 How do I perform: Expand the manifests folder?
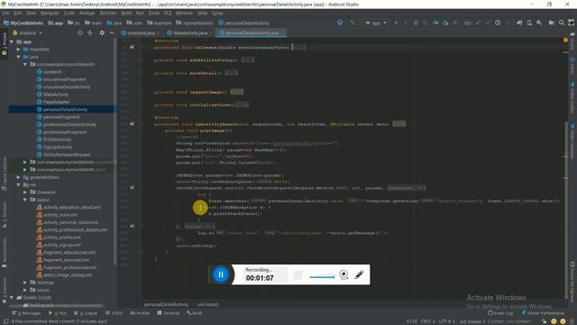point(18,49)
